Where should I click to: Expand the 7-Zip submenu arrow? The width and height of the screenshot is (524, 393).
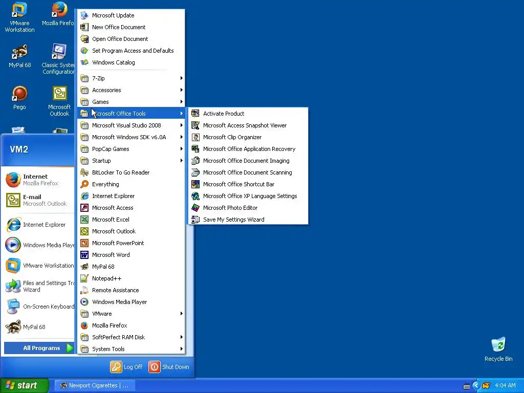[182, 78]
